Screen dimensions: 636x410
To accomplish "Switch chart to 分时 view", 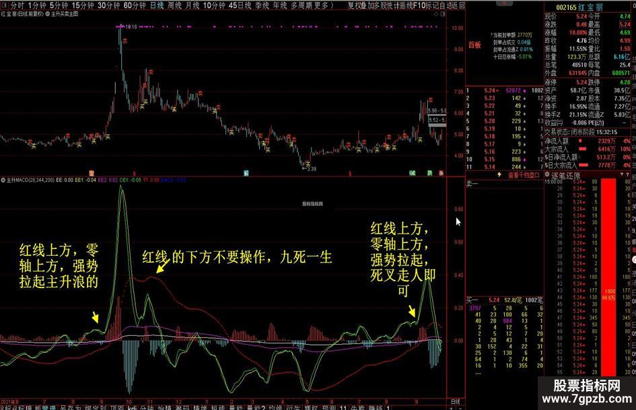I will pos(17,5).
